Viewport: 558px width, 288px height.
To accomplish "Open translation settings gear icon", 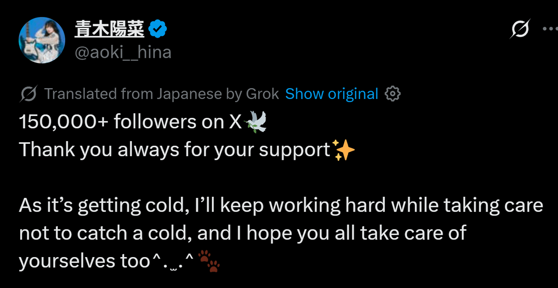I will (393, 94).
